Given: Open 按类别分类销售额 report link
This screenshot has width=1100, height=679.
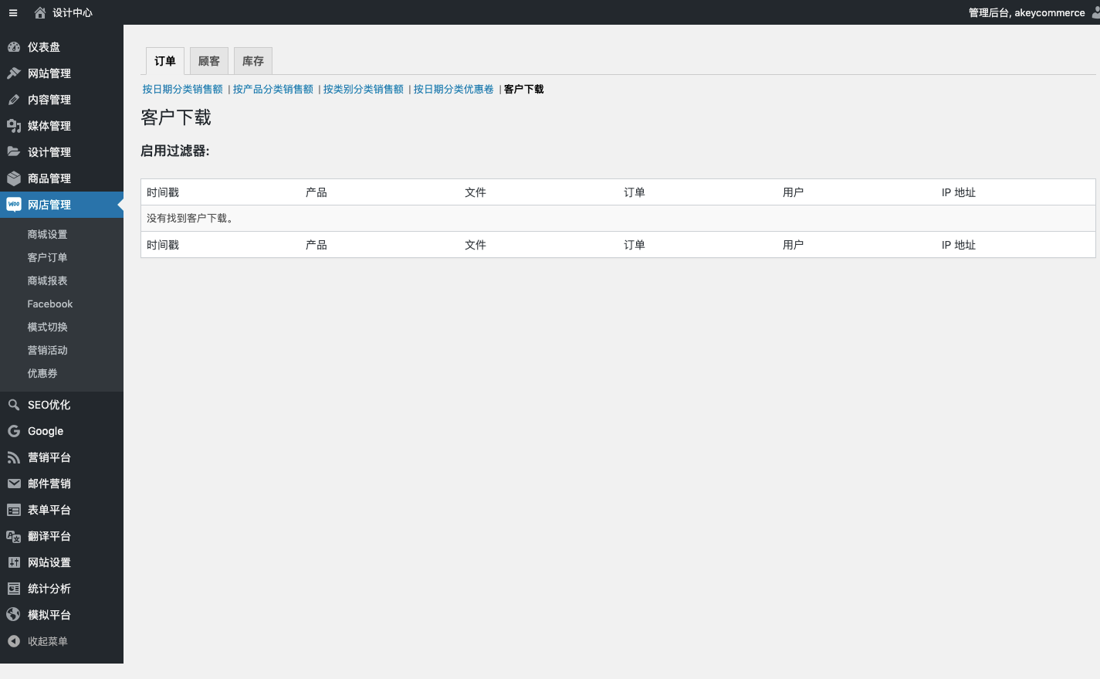Looking at the screenshot, I should (x=364, y=90).
